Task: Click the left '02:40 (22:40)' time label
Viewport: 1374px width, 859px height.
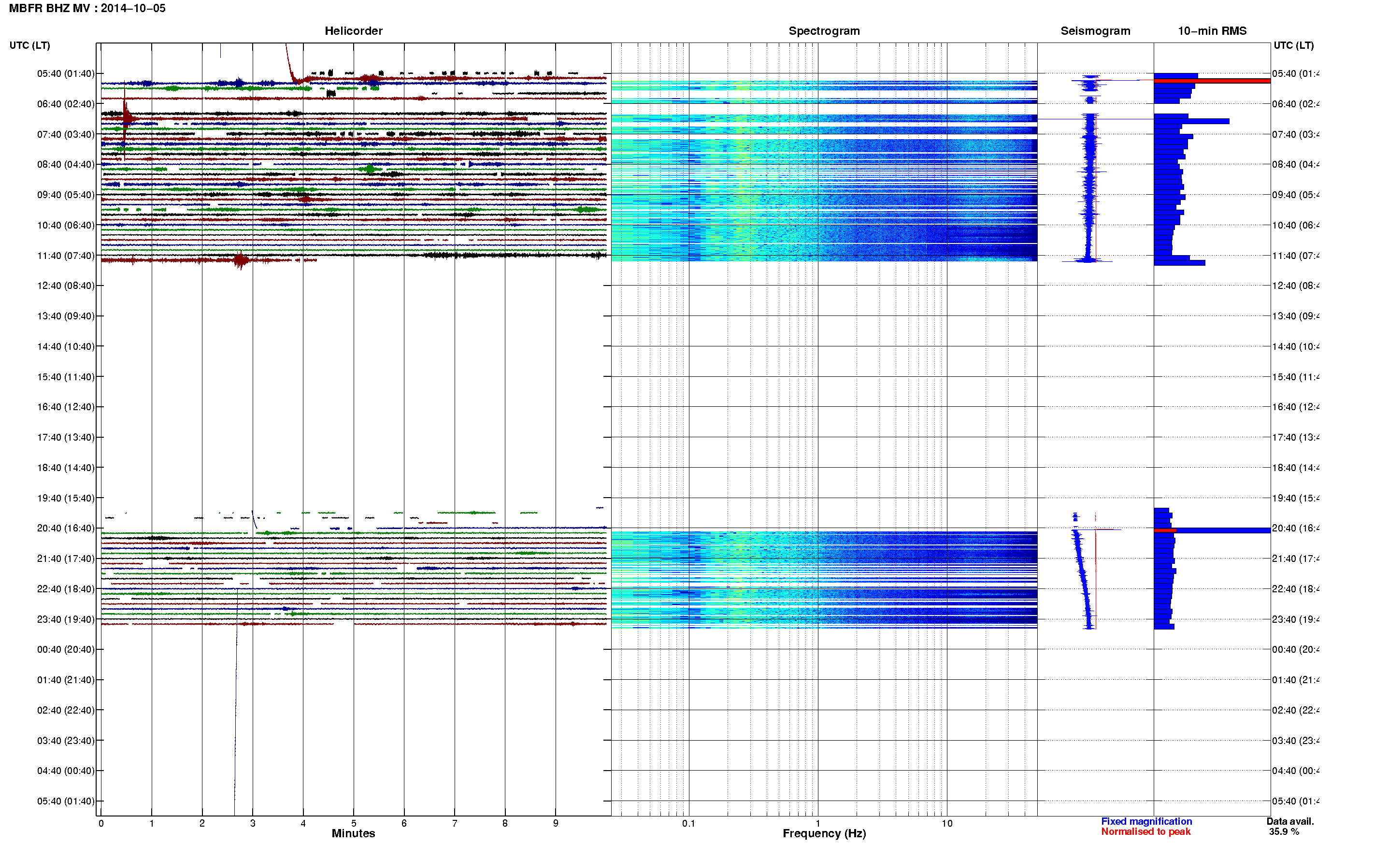Action: (x=66, y=710)
